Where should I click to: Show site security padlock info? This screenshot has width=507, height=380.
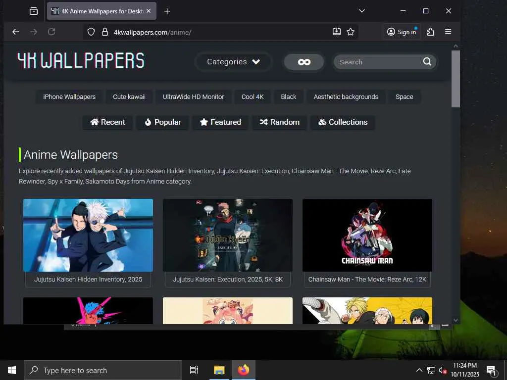[x=105, y=32]
